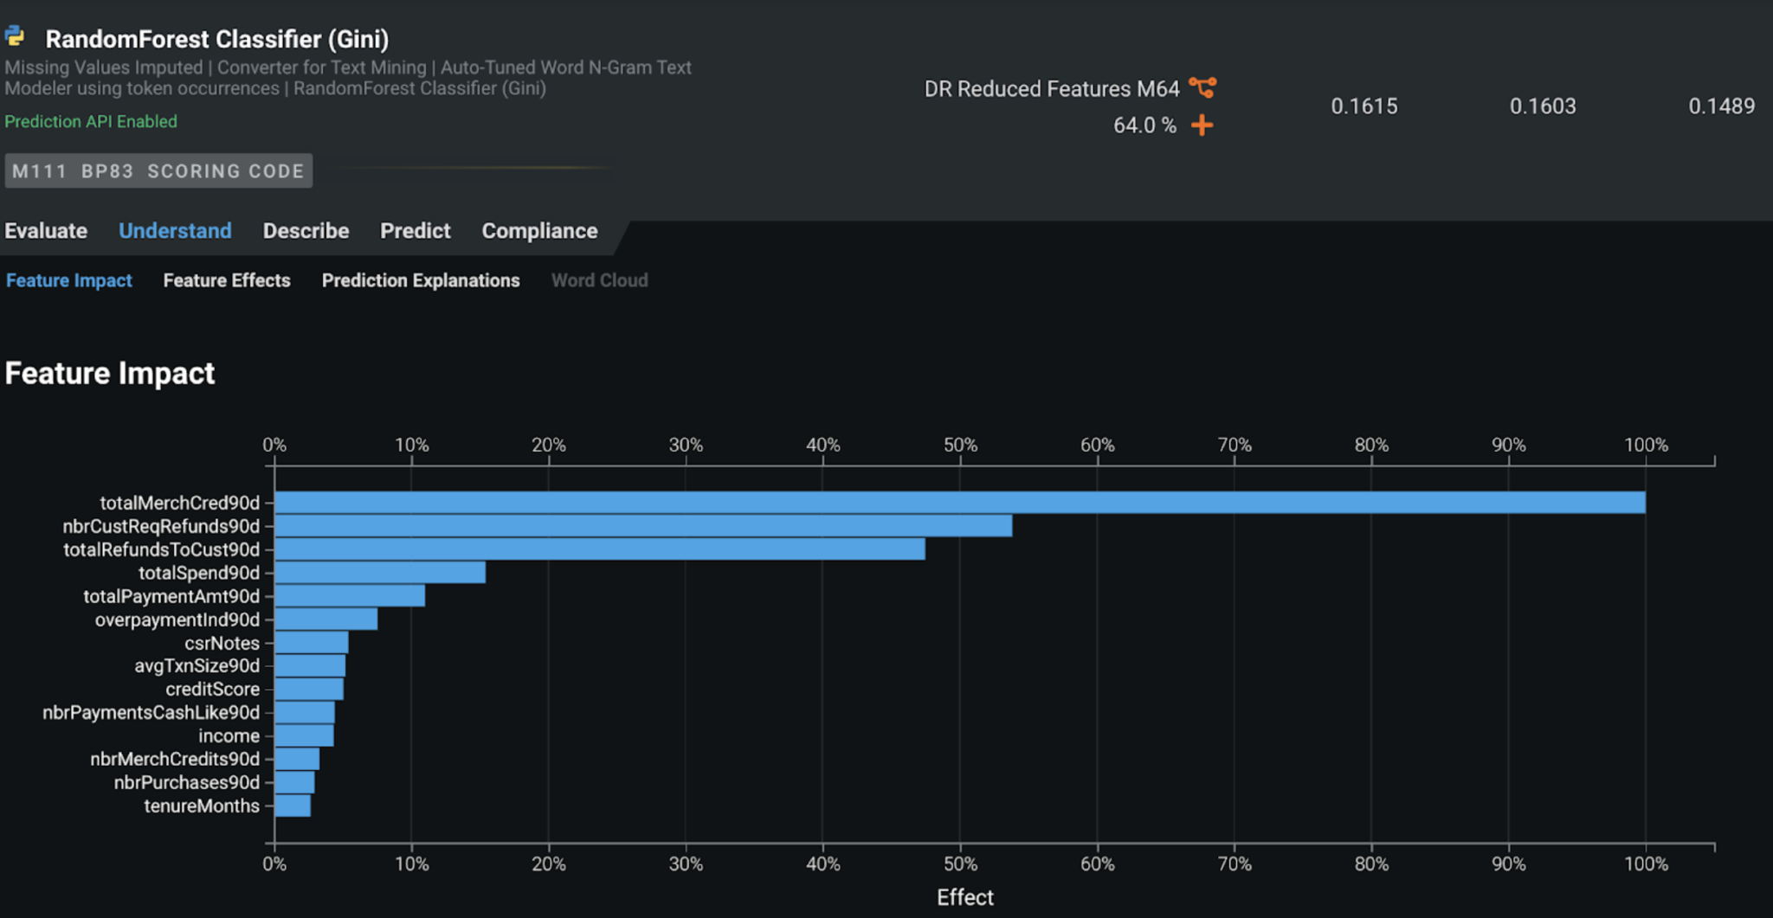Click the nbrCustReqRefunds90d bar
This screenshot has height=918, width=1773.
642,526
